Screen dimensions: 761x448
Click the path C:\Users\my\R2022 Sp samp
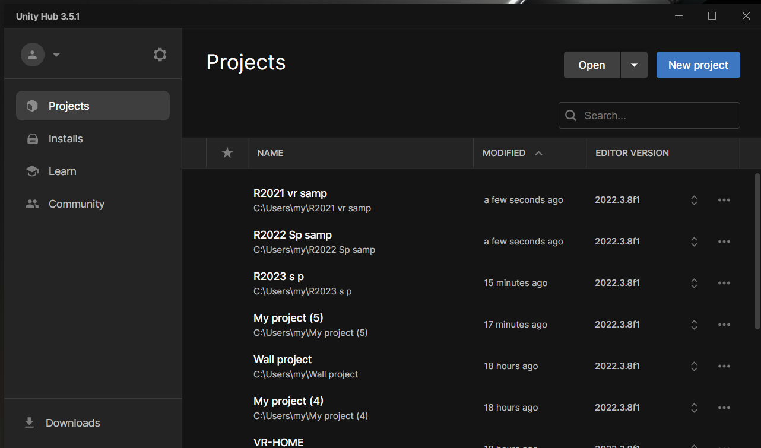coord(315,250)
